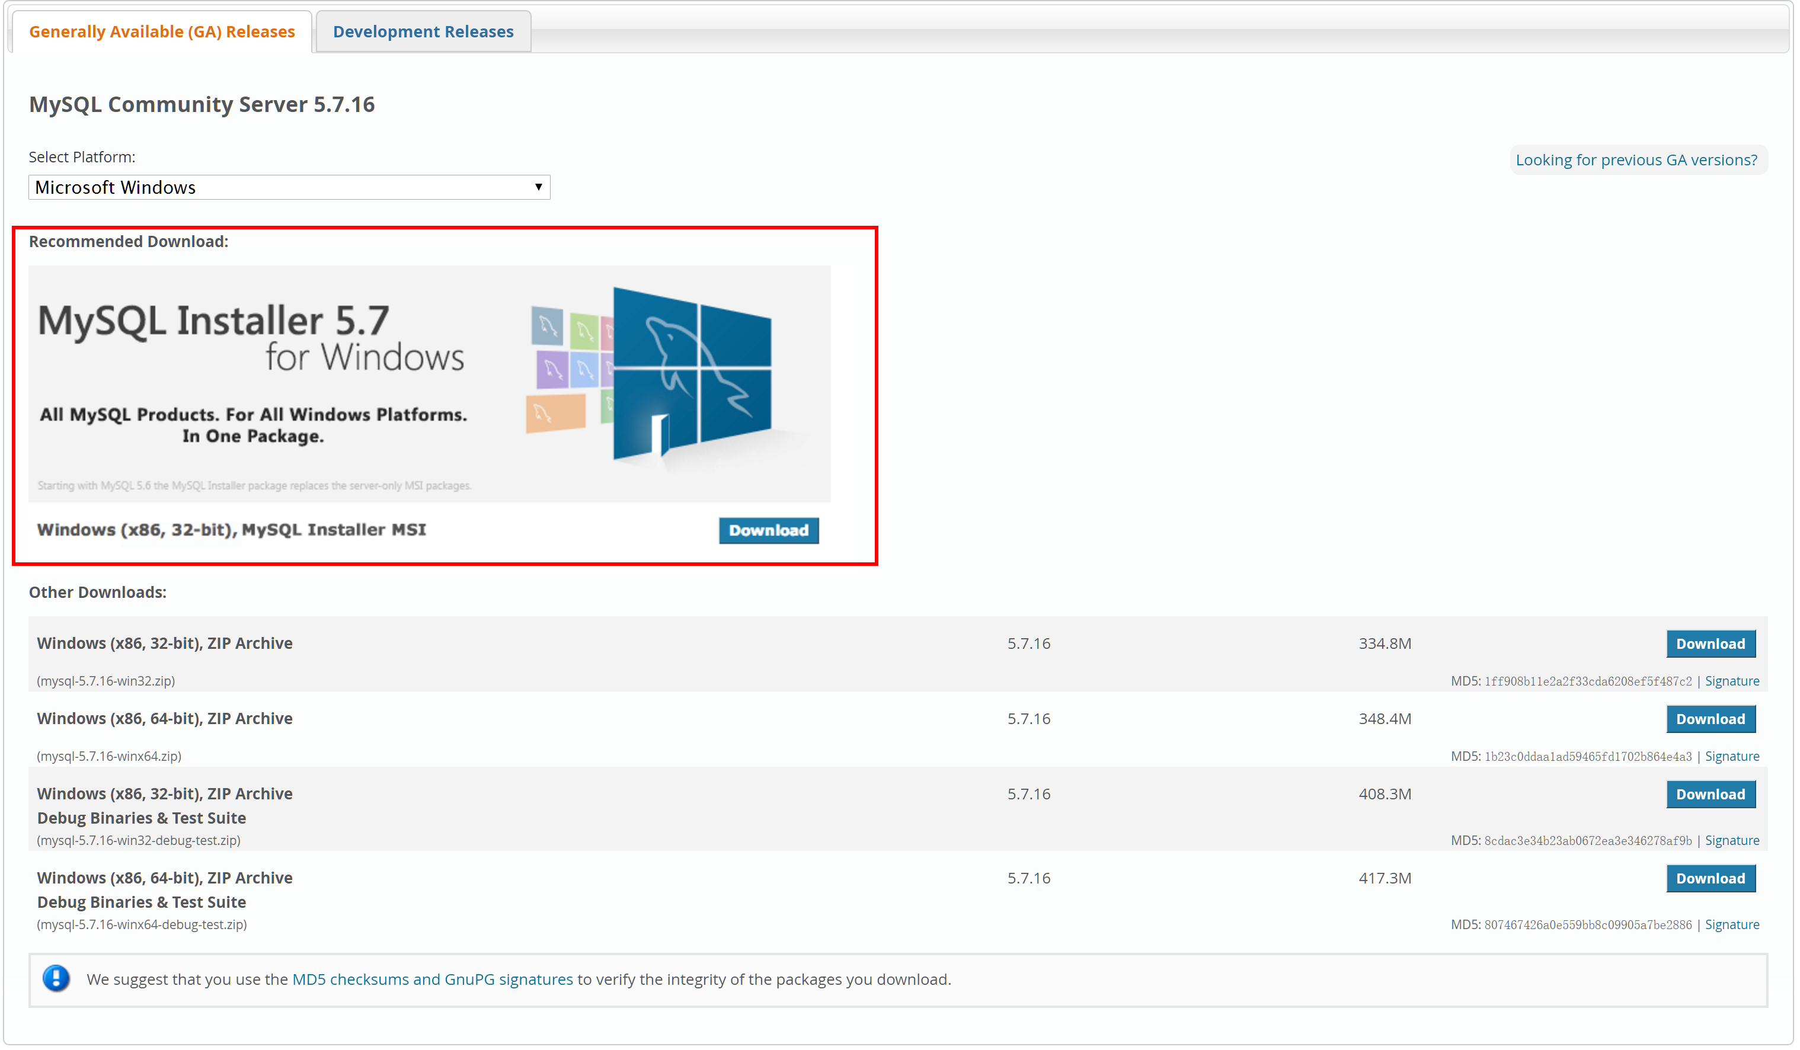Click Download button for 32-bit Debug Binaries Test Suite
Screen dimensions: 1800x1050
(x=1711, y=794)
